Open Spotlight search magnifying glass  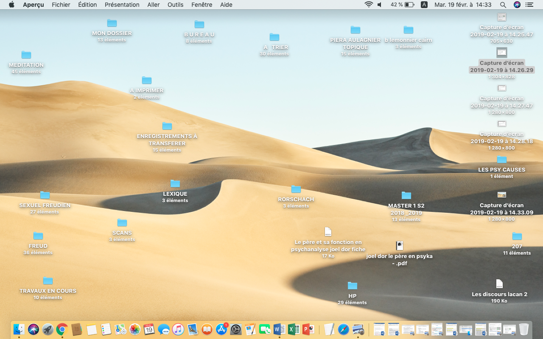coord(503,5)
